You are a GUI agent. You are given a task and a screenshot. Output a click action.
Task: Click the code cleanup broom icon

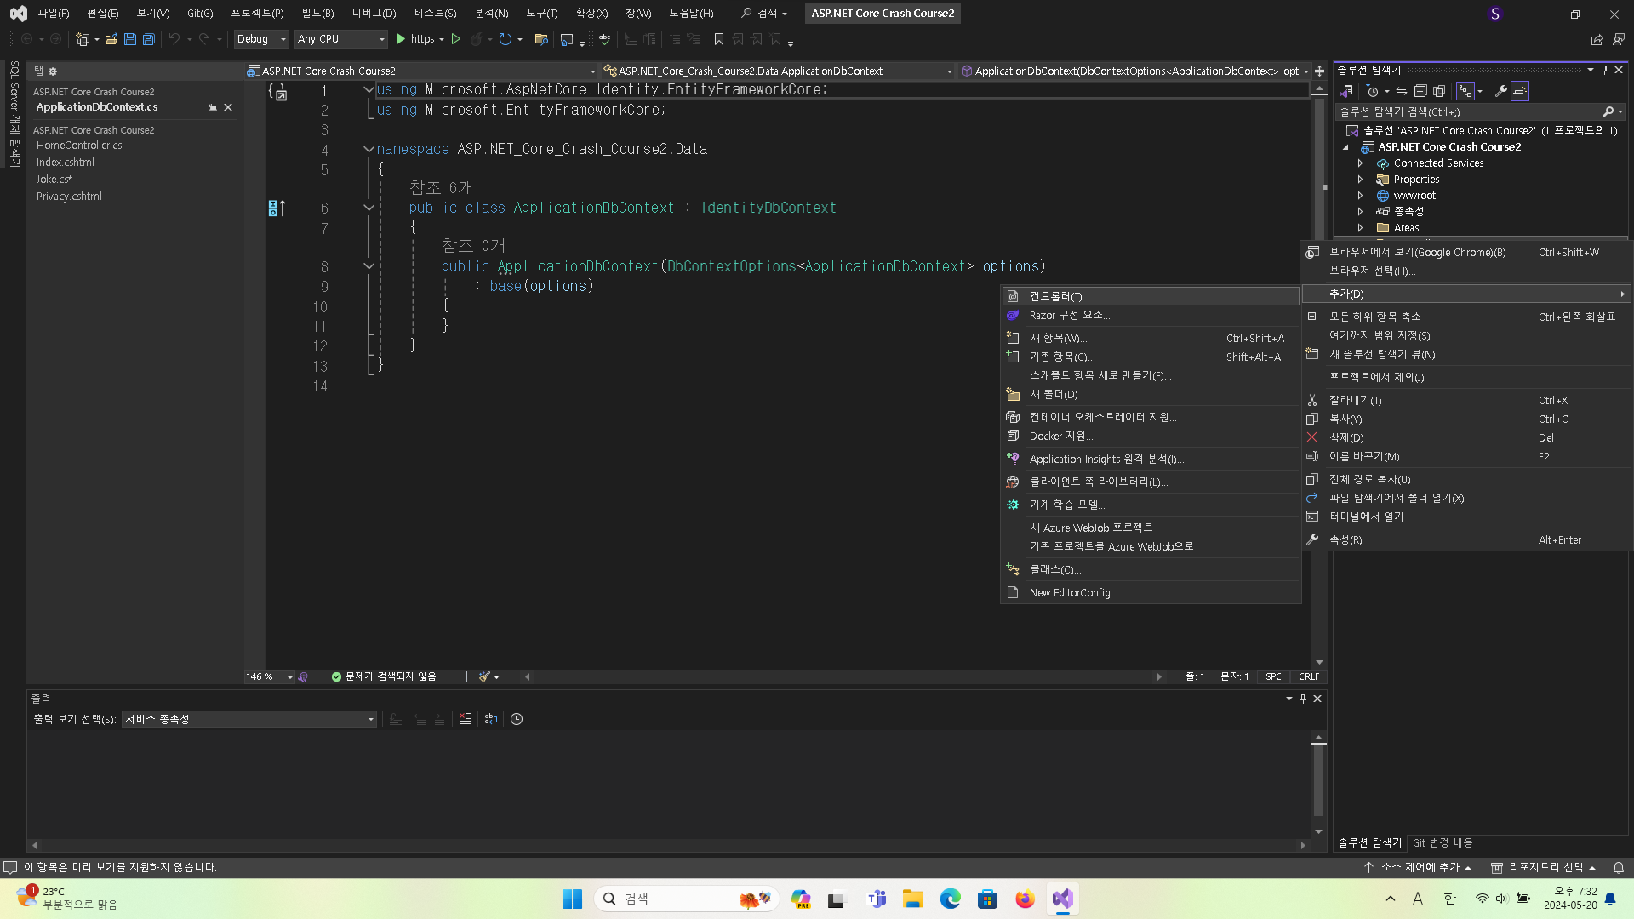point(485,676)
